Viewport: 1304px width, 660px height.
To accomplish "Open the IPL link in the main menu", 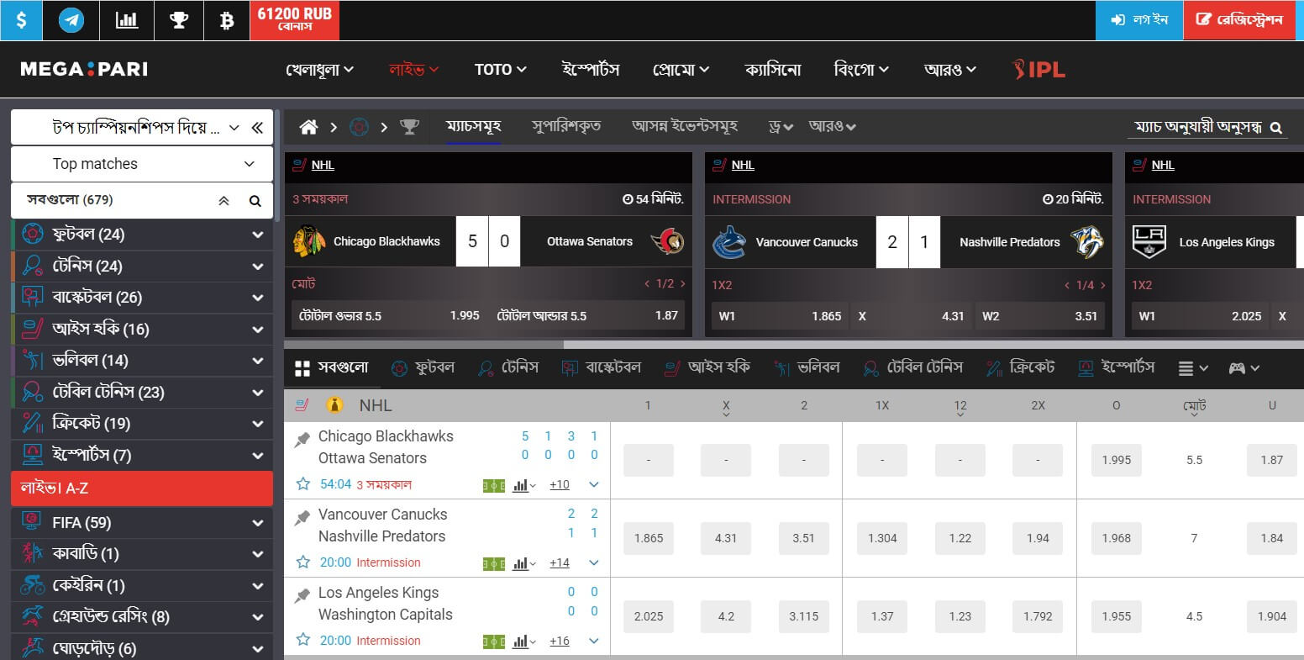I will (1039, 70).
